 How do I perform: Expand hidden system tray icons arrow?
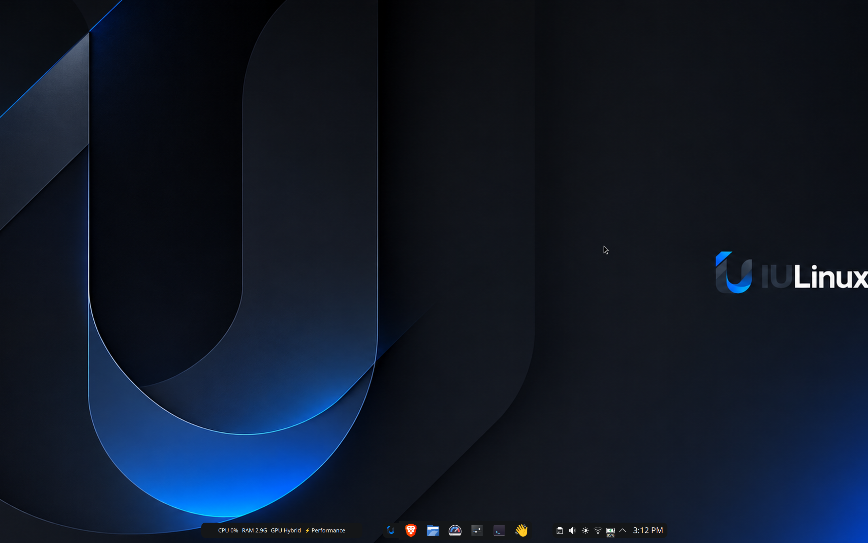[623, 530]
